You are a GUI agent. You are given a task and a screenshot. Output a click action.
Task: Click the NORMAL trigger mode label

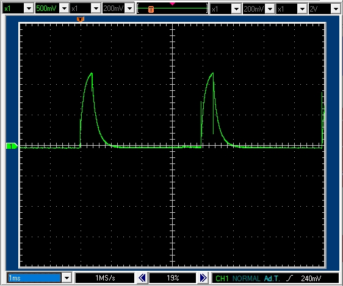[247, 278]
